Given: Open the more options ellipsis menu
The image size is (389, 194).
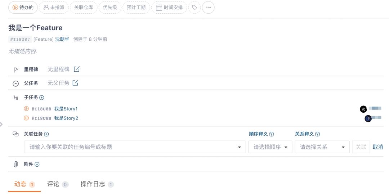Looking at the screenshot, I should click(208, 7).
